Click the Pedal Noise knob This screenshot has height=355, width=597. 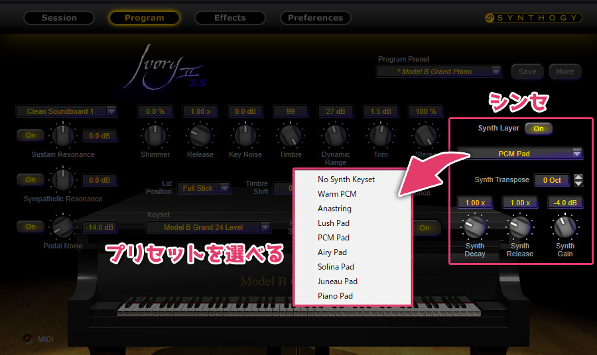click(x=63, y=226)
